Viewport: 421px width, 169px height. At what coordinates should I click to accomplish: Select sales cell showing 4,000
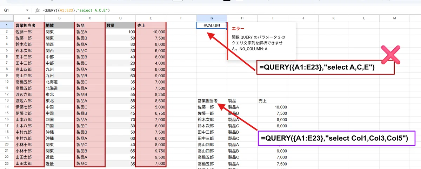click(x=151, y=63)
